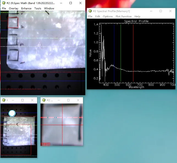Click the ENVI icon in the R:Spec Math title bar
Screen dimensions: 177x163
[4, 3]
